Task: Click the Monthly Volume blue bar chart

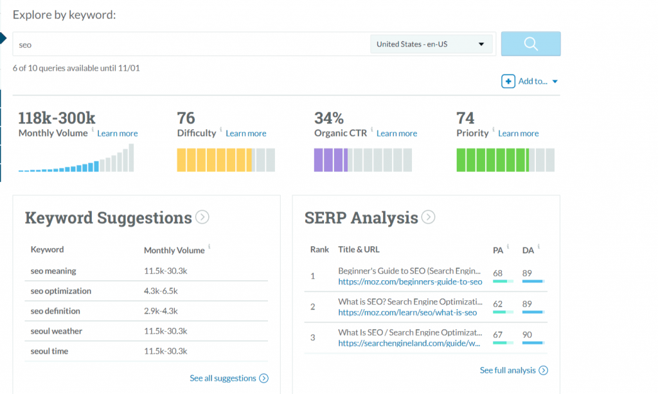Action: (x=76, y=157)
